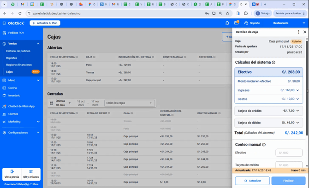This screenshot has height=188, width=309.
Task: Click info icon beside FECHA DE CIERRE header
Action: click(109, 113)
